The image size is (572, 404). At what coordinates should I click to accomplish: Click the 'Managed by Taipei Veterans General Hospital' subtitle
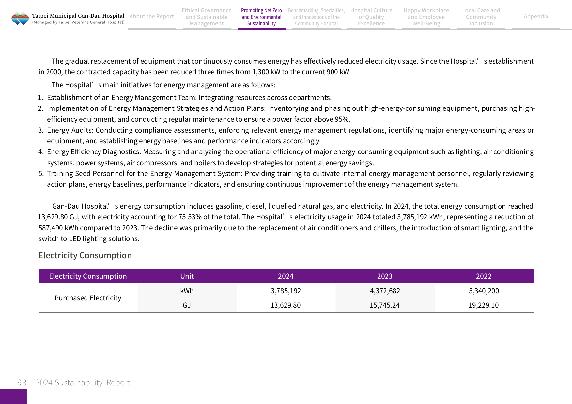click(78, 22)
